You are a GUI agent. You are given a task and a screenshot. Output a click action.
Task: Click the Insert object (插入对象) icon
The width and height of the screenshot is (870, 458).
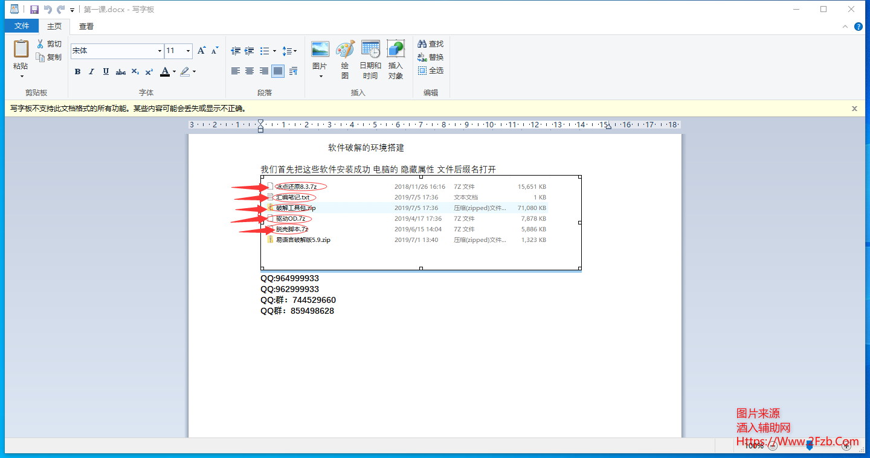[396, 60]
